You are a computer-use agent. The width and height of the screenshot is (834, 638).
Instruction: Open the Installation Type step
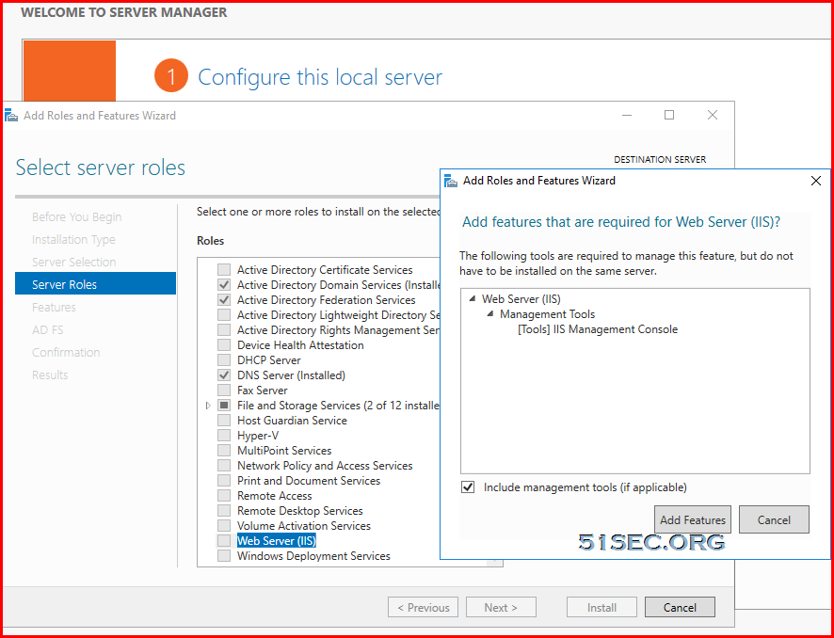pos(73,239)
